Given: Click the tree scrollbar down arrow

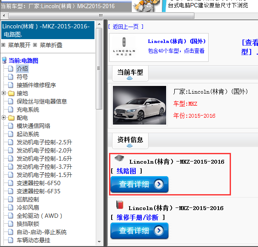Looking at the screenshot, I should pyautogui.click(x=99, y=241).
